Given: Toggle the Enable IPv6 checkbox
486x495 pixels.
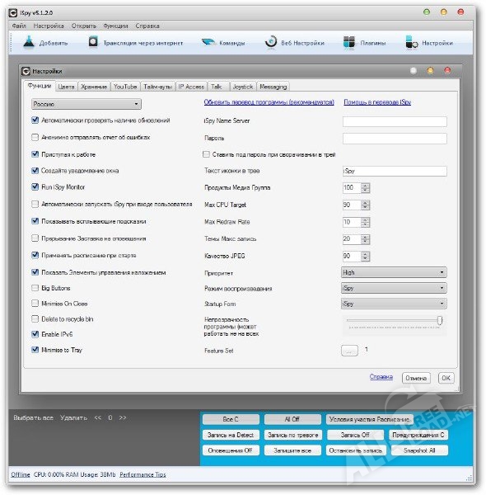Looking at the screenshot, I should [x=35, y=334].
